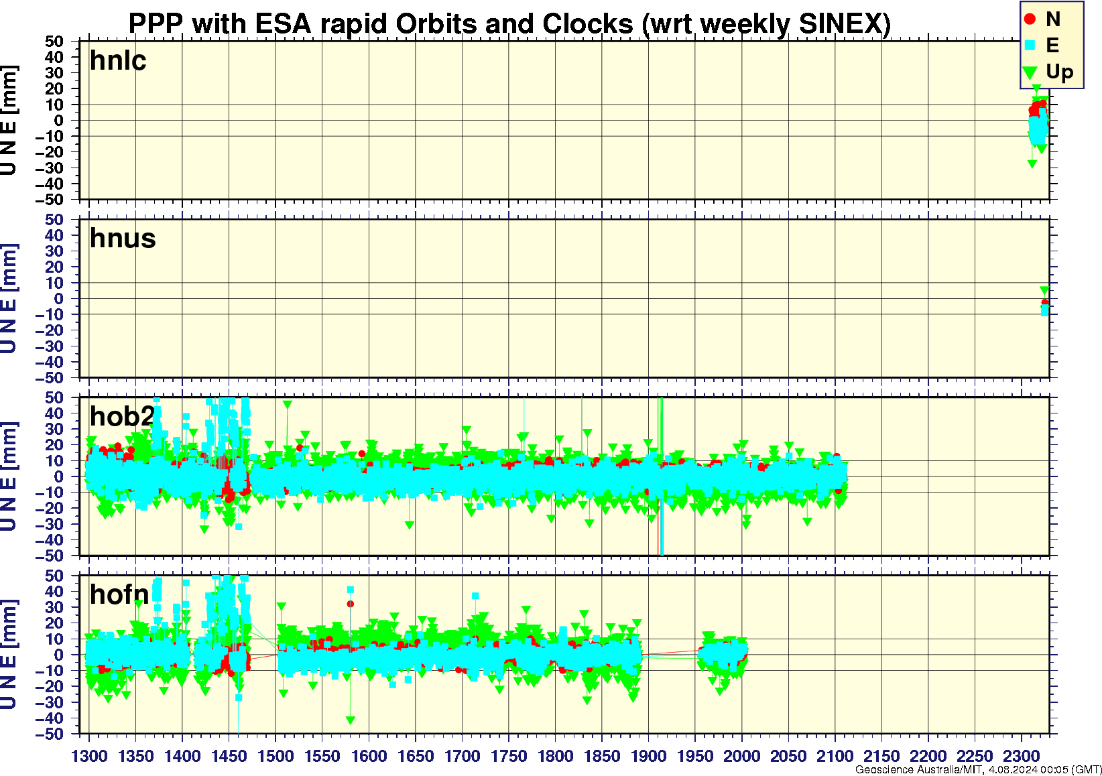Image resolution: width=1102 pixels, height=776 pixels.
Task: Click the 2100 x-axis tick label
Action: [x=835, y=756]
